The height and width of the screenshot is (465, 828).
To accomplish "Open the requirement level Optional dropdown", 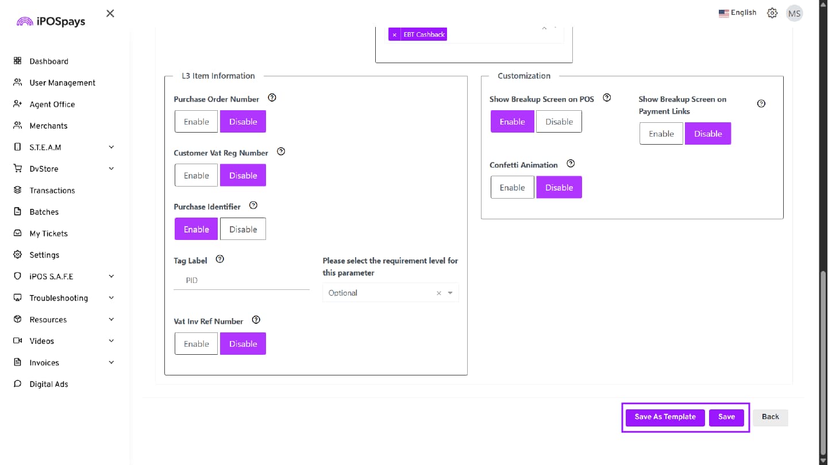I will (x=450, y=293).
